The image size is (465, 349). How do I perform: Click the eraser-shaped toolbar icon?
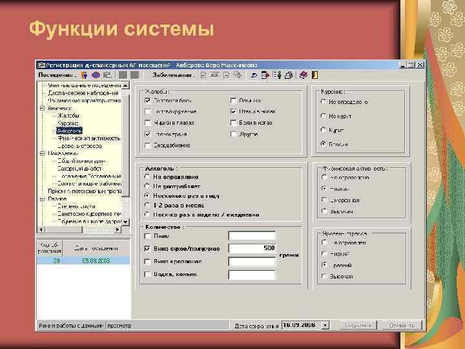click(x=254, y=76)
